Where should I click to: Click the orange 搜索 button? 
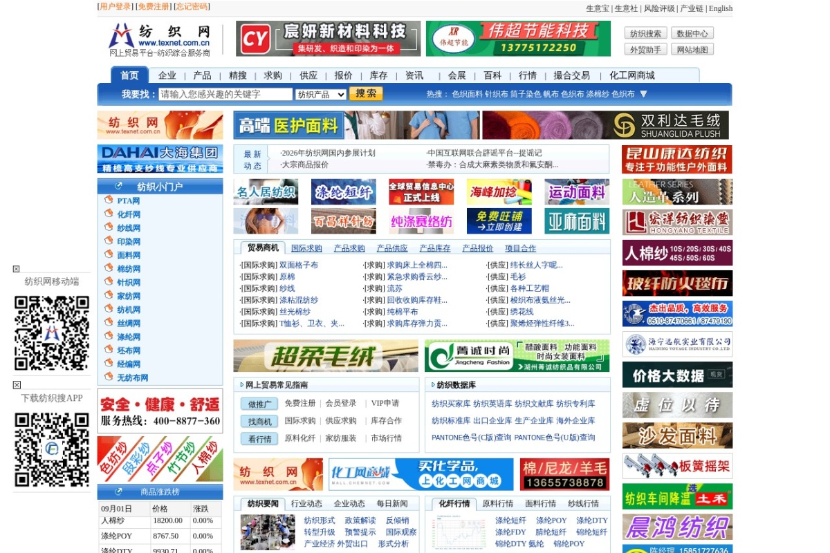pos(366,94)
